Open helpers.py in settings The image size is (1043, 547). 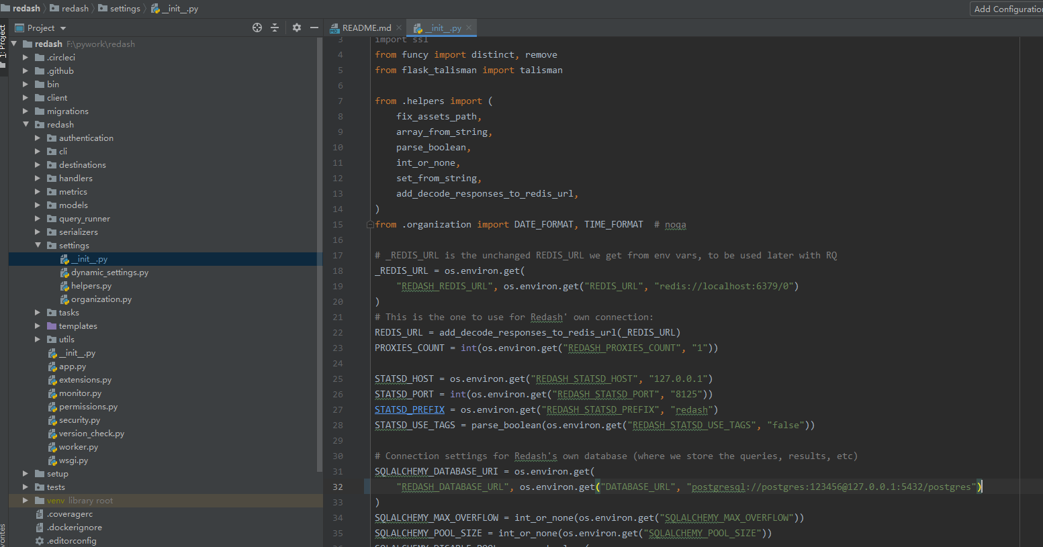(x=86, y=285)
